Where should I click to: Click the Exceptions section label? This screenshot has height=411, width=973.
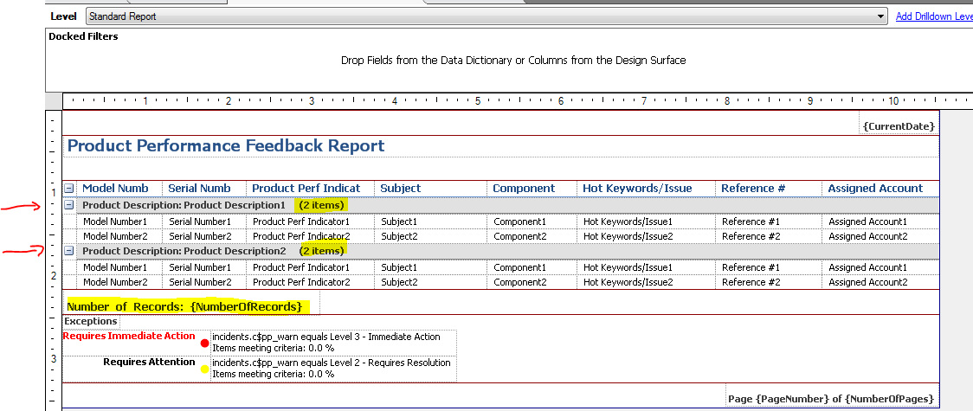click(91, 321)
